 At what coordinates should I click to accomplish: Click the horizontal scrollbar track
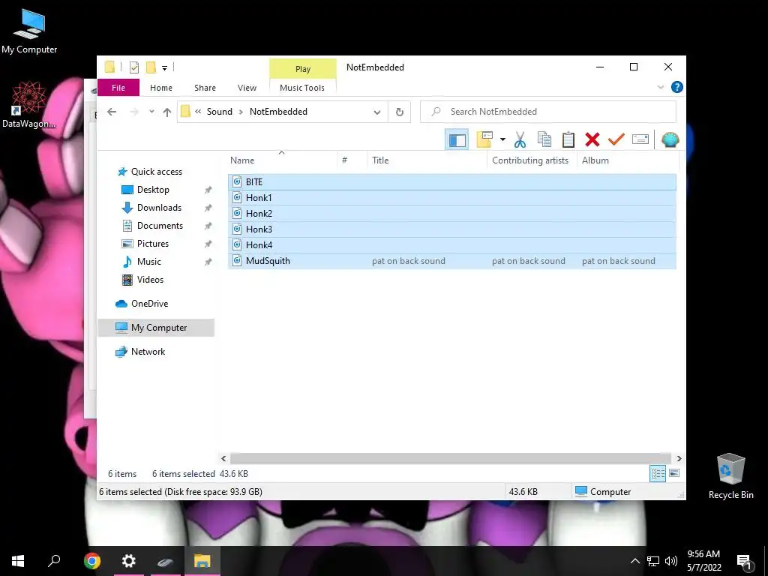click(x=451, y=458)
